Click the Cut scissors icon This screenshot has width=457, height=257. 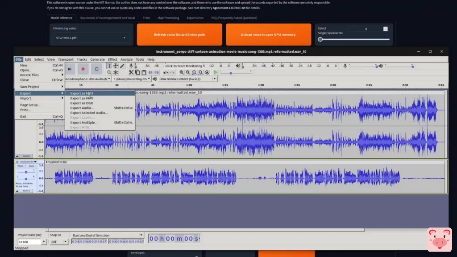131,72
